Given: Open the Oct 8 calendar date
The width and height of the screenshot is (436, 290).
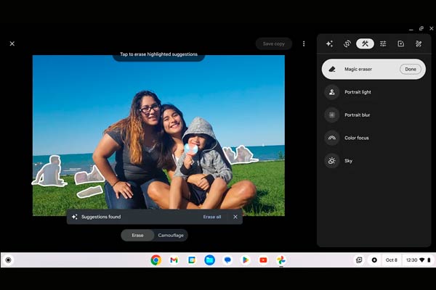Looking at the screenshot, I should tap(391, 260).
